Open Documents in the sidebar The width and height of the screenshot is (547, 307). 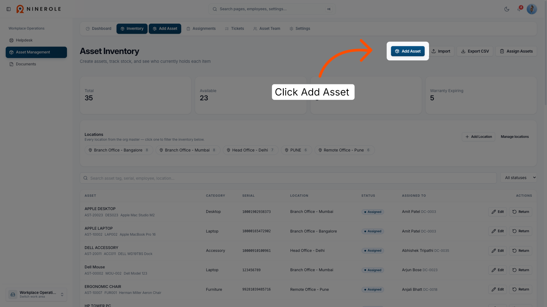click(x=36, y=64)
